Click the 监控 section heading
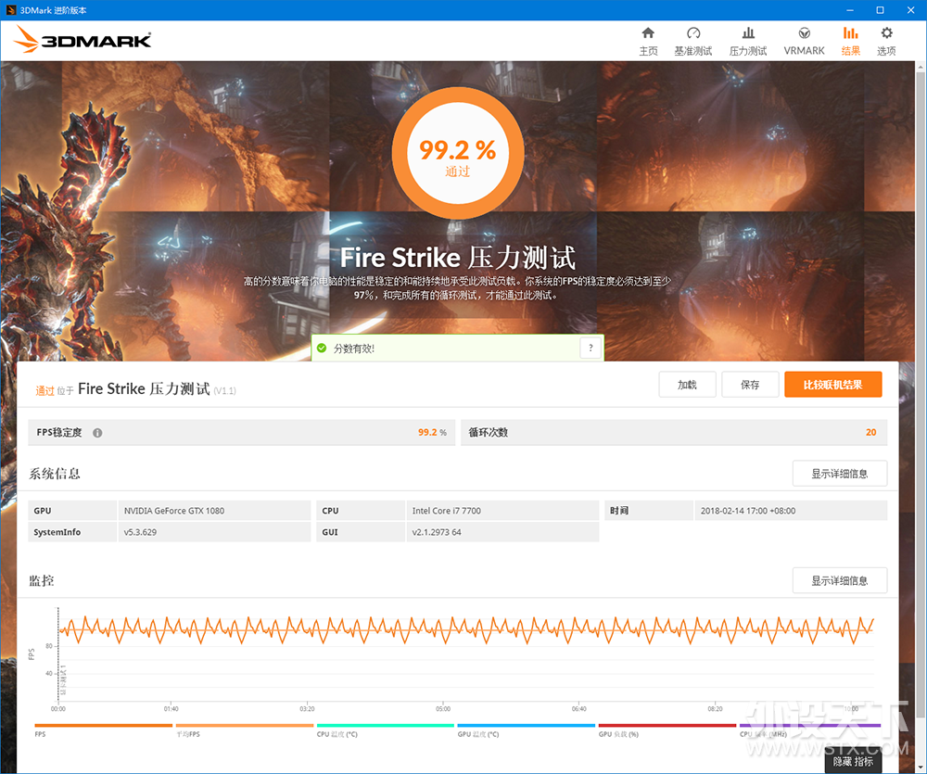 pyautogui.click(x=42, y=580)
